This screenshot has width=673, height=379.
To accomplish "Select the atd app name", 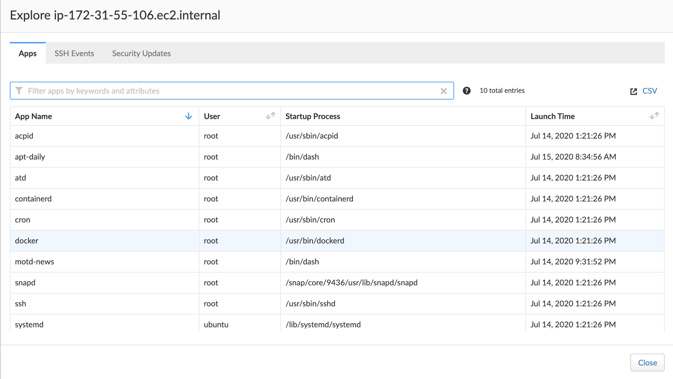I will pyautogui.click(x=21, y=178).
